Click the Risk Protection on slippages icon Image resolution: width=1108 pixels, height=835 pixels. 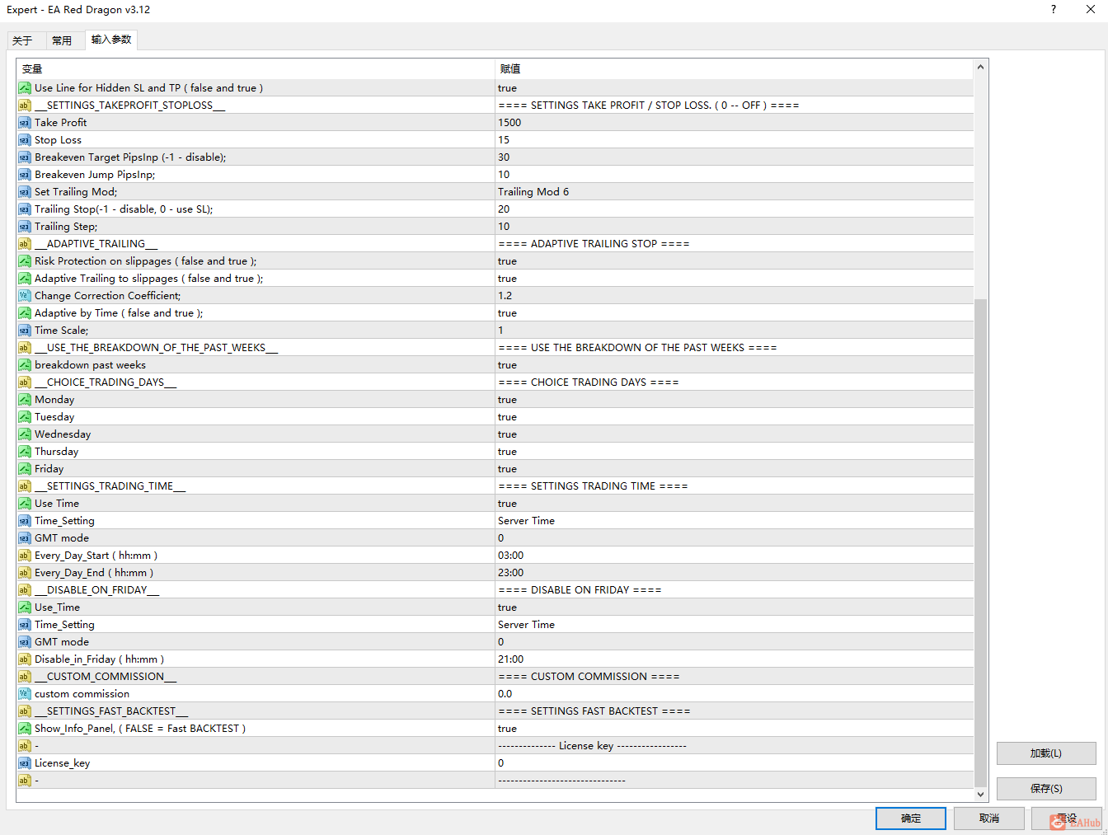[x=25, y=261]
